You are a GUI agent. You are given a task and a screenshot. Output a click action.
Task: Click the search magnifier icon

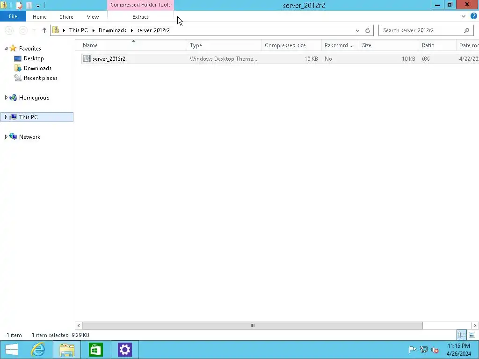pyautogui.click(x=466, y=30)
